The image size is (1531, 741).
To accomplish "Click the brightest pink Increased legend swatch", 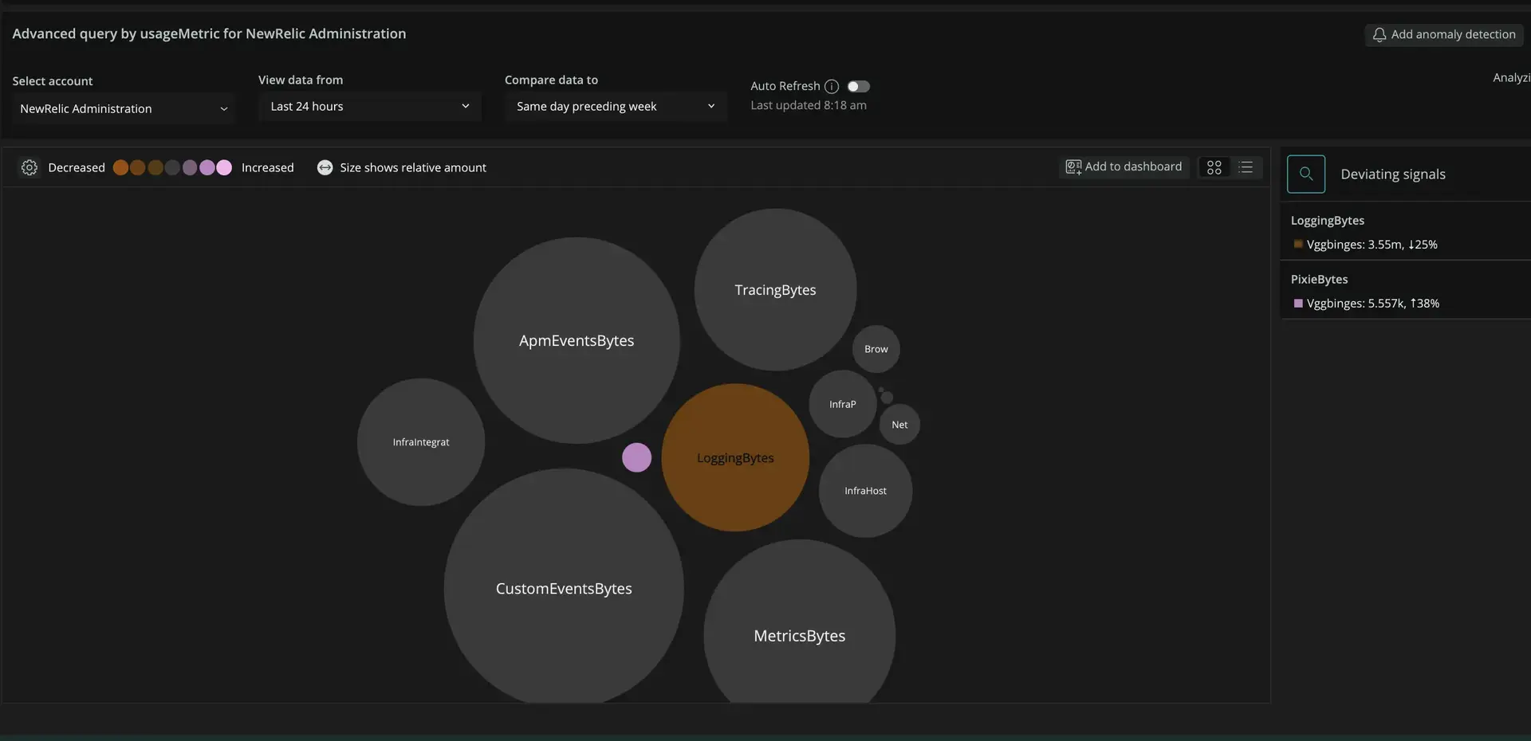I will pos(224,167).
